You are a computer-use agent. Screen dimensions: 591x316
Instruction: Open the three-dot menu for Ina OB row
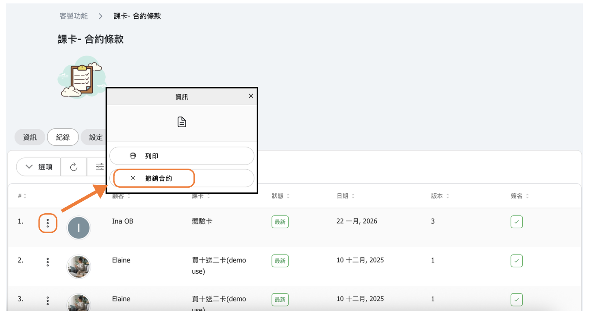[48, 223]
